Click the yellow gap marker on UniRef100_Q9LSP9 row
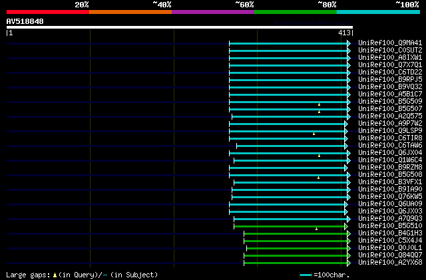The height and width of the screenshot is (280, 426). (314, 134)
